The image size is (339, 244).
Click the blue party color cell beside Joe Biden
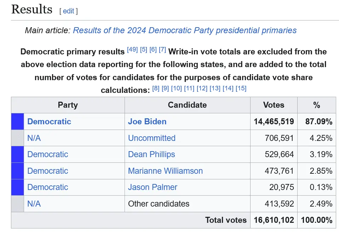17,121
